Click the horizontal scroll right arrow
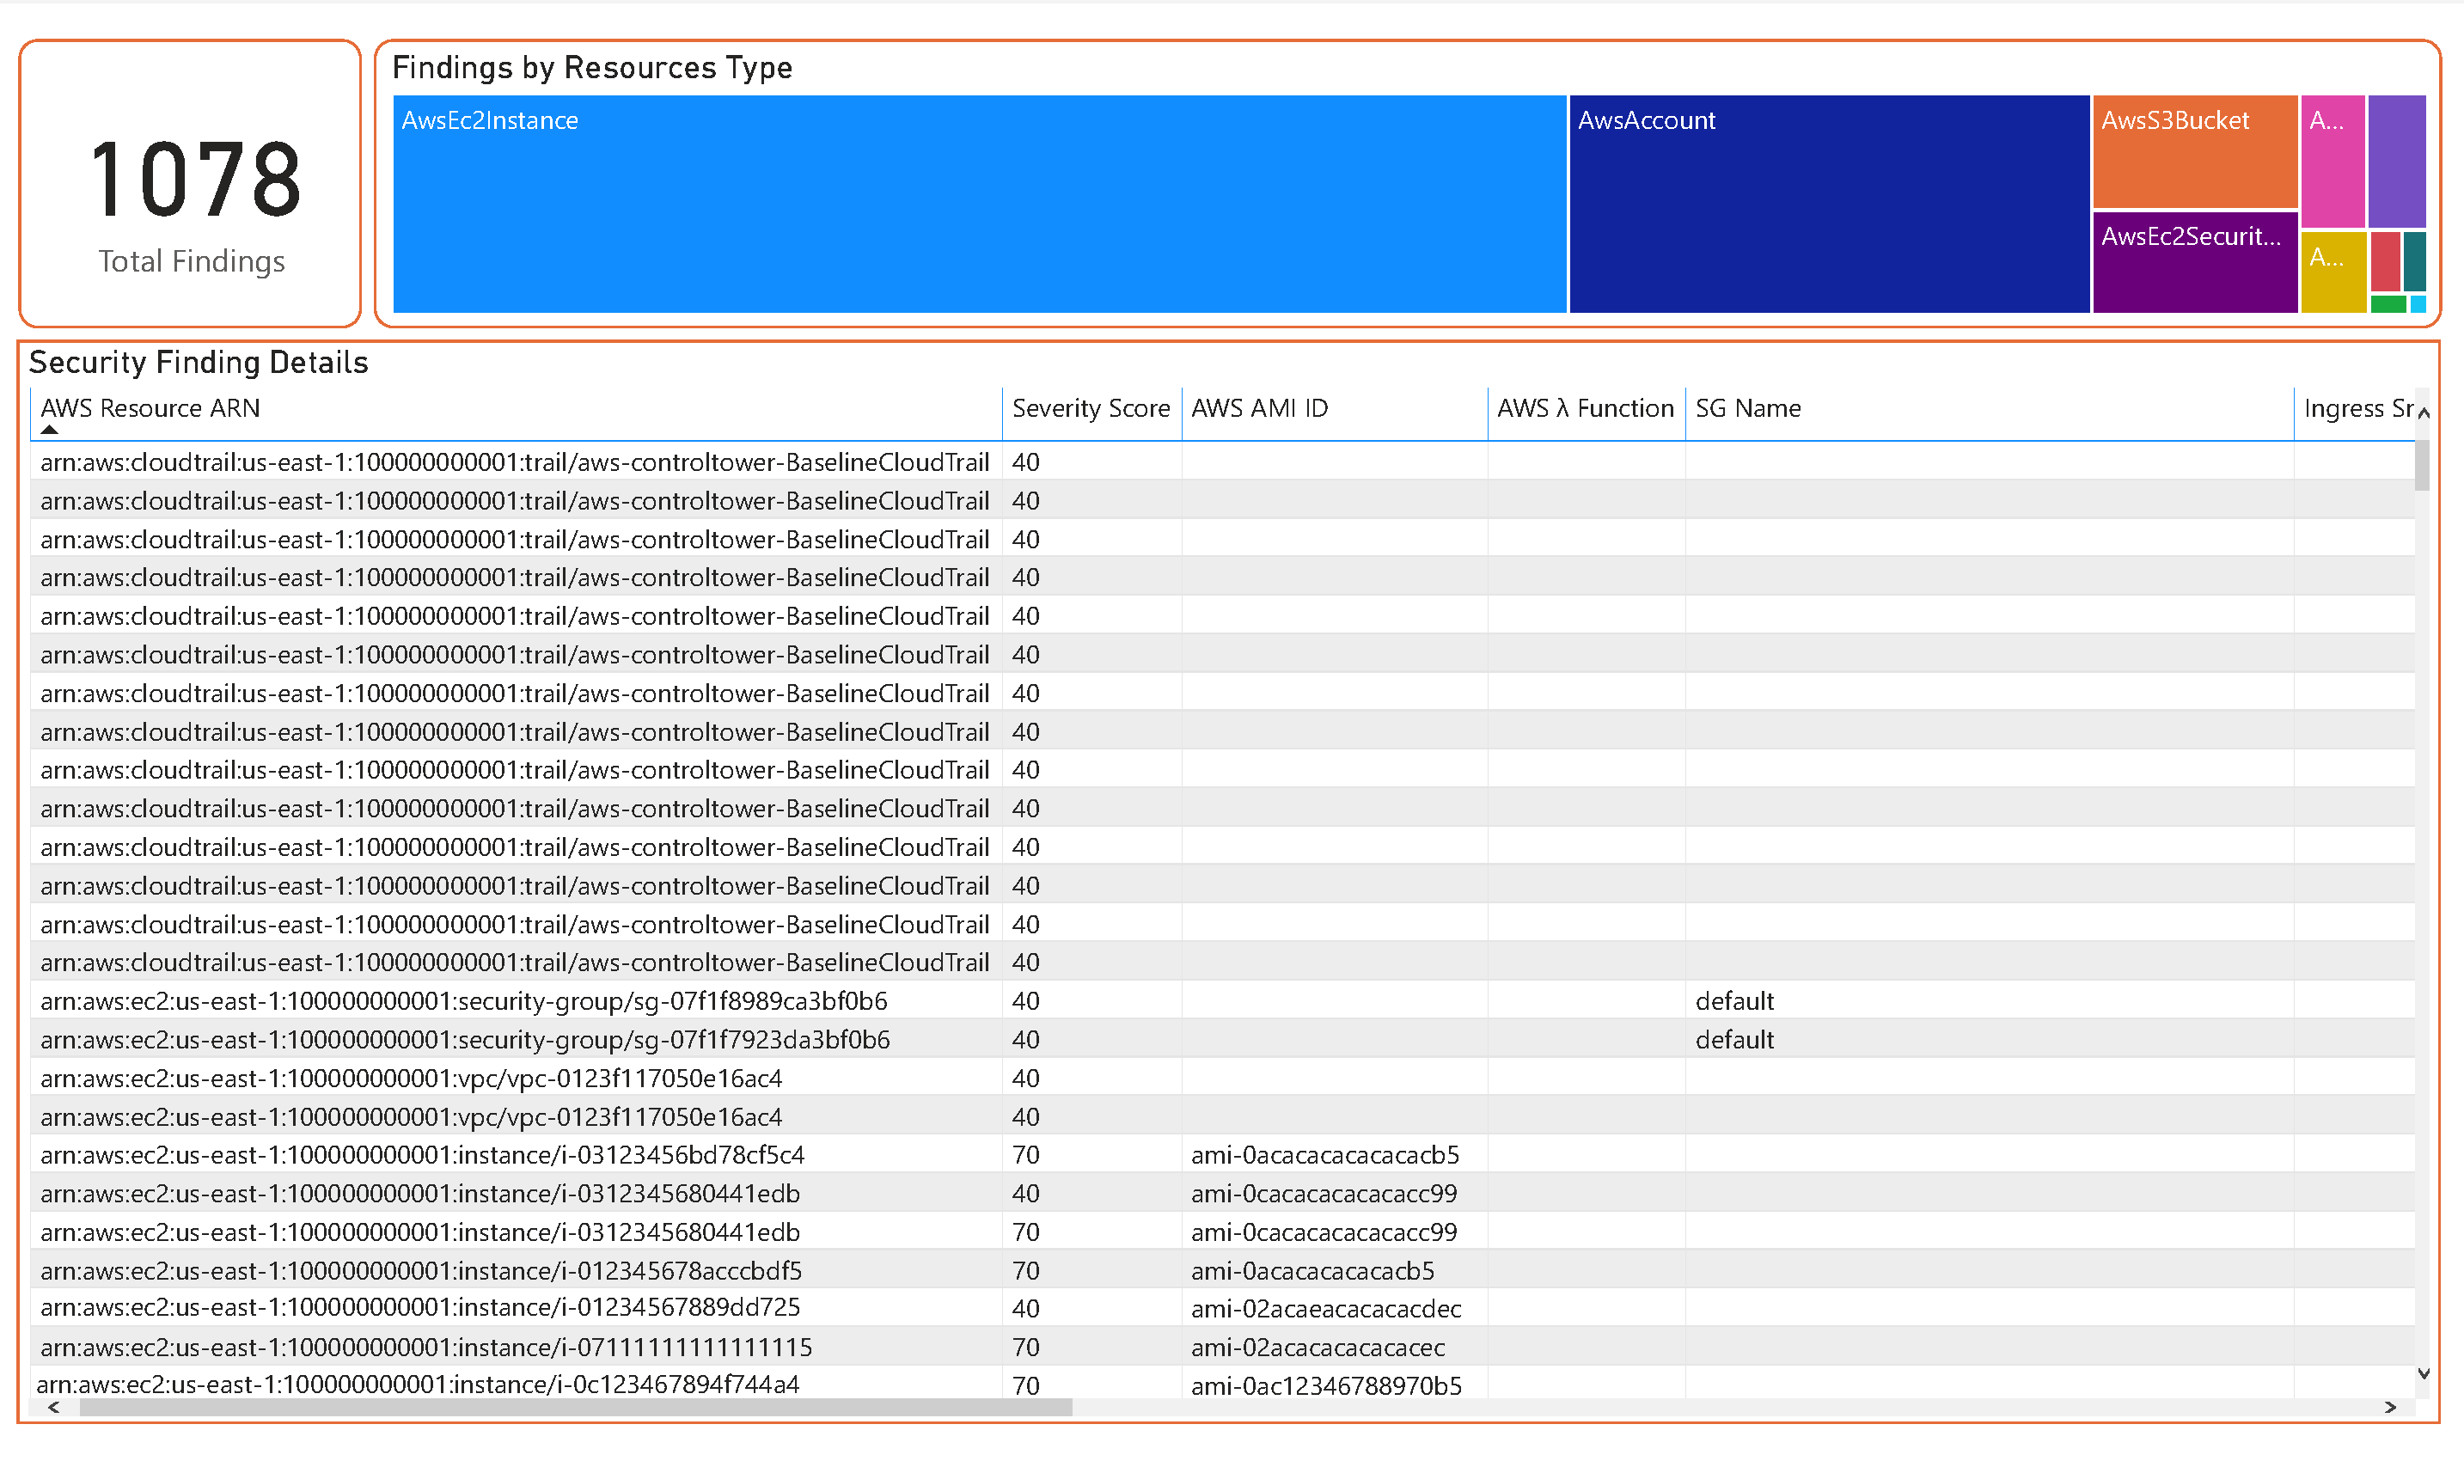 click(2390, 1408)
